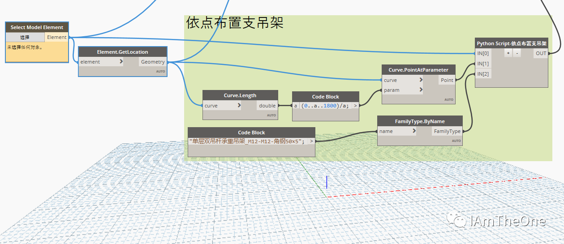Expand the param input chevron on Curve.PointAtParameter
564x244 pixels.
click(421, 90)
